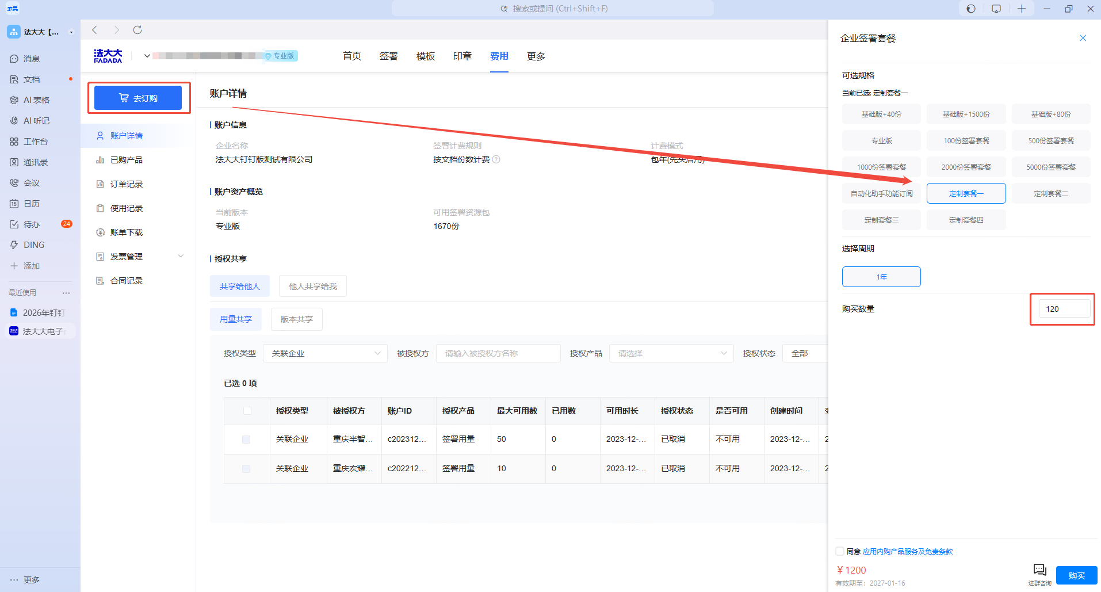1101x592 pixels.
Task: Select the 1年 period option
Action: tap(881, 277)
